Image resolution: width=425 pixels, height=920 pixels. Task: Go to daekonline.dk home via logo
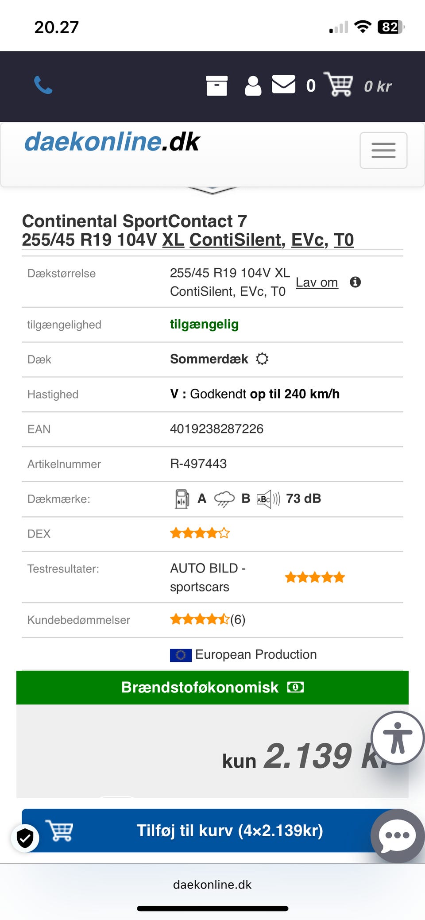click(112, 142)
